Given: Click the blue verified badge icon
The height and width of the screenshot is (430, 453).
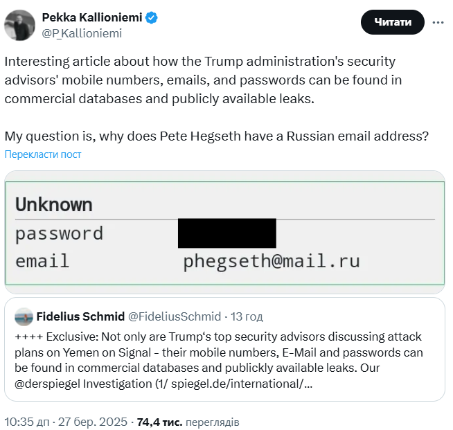Looking at the screenshot, I should pyautogui.click(x=152, y=18).
